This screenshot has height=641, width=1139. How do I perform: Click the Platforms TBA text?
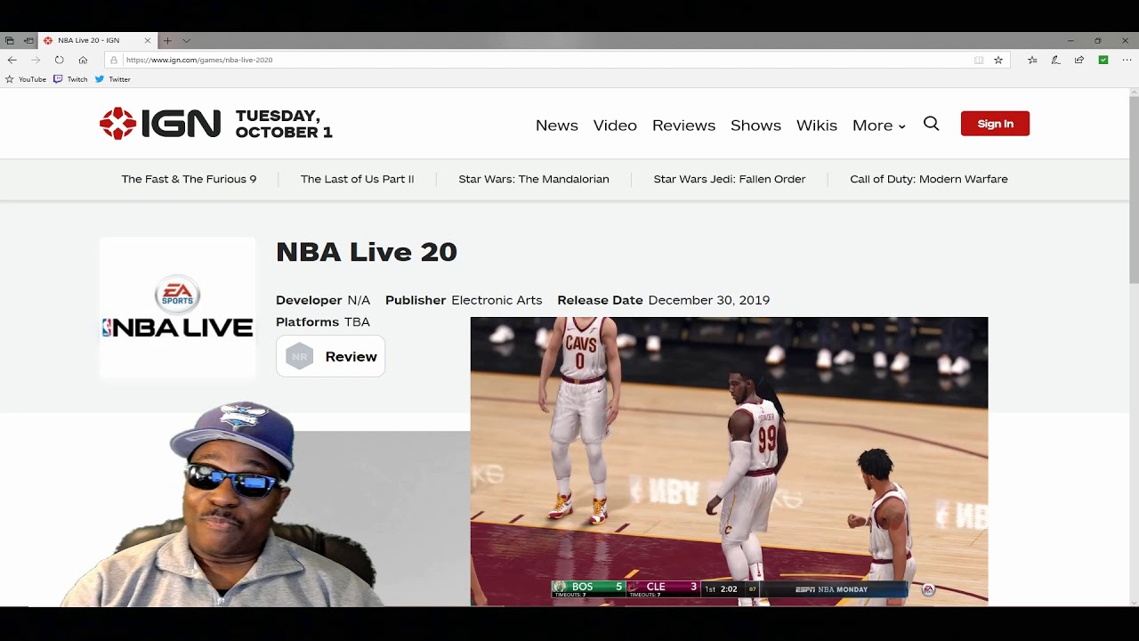(x=323, y=321)
